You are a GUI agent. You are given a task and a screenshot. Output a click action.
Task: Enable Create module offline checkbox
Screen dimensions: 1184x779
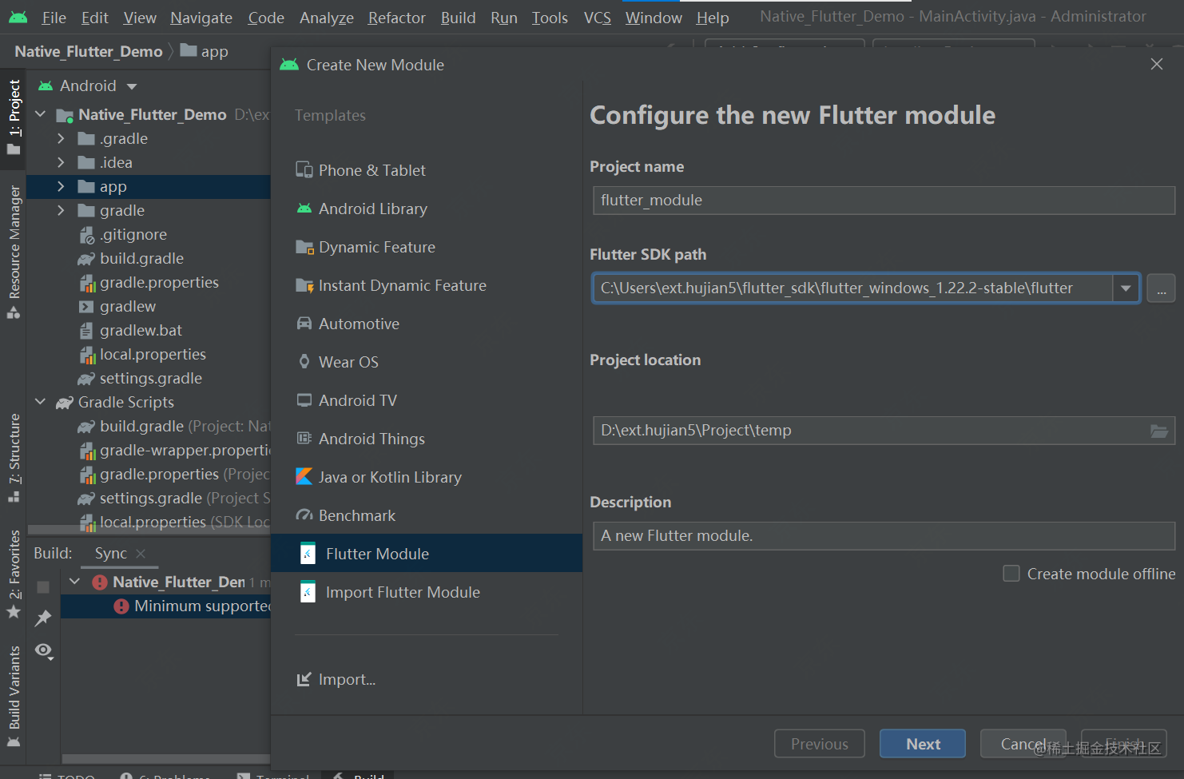[1011, 574]
